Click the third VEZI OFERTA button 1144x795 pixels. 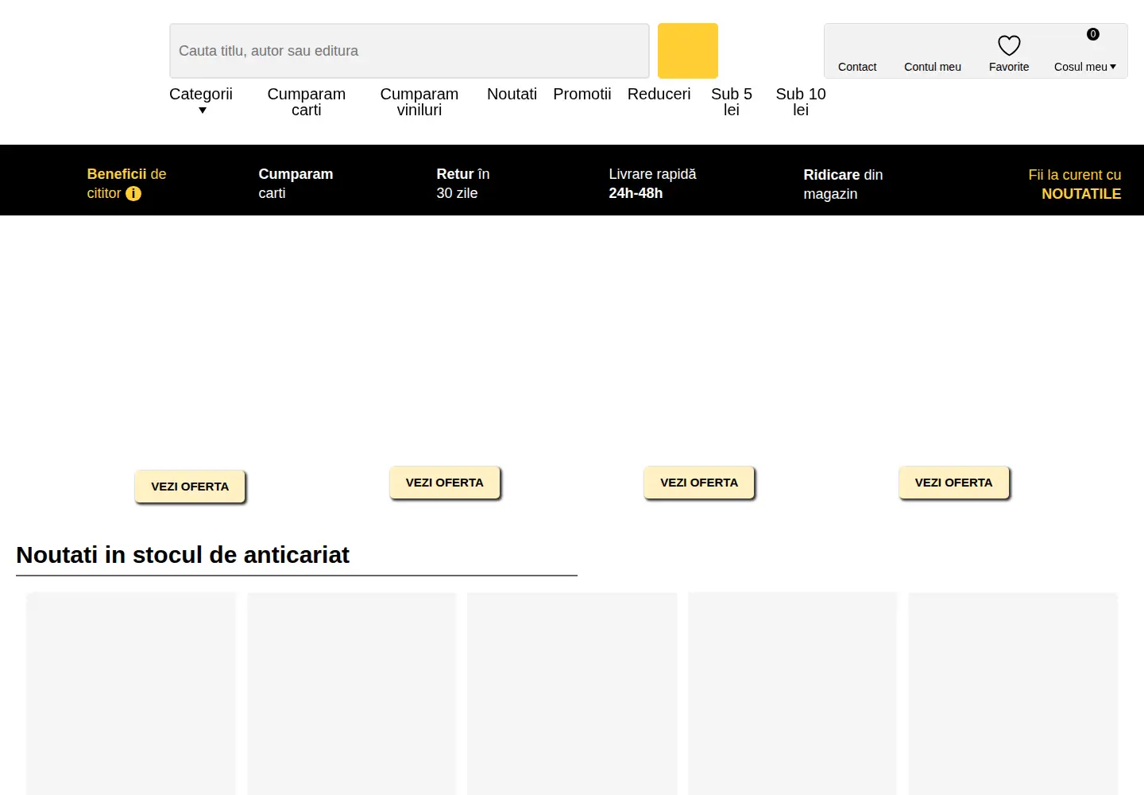tap(699, 483)
